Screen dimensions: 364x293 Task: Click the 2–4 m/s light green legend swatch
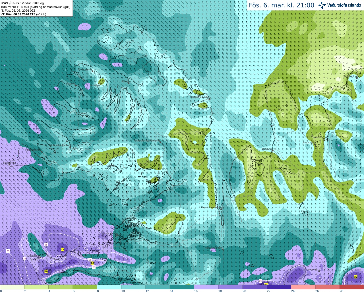(36, 287)
